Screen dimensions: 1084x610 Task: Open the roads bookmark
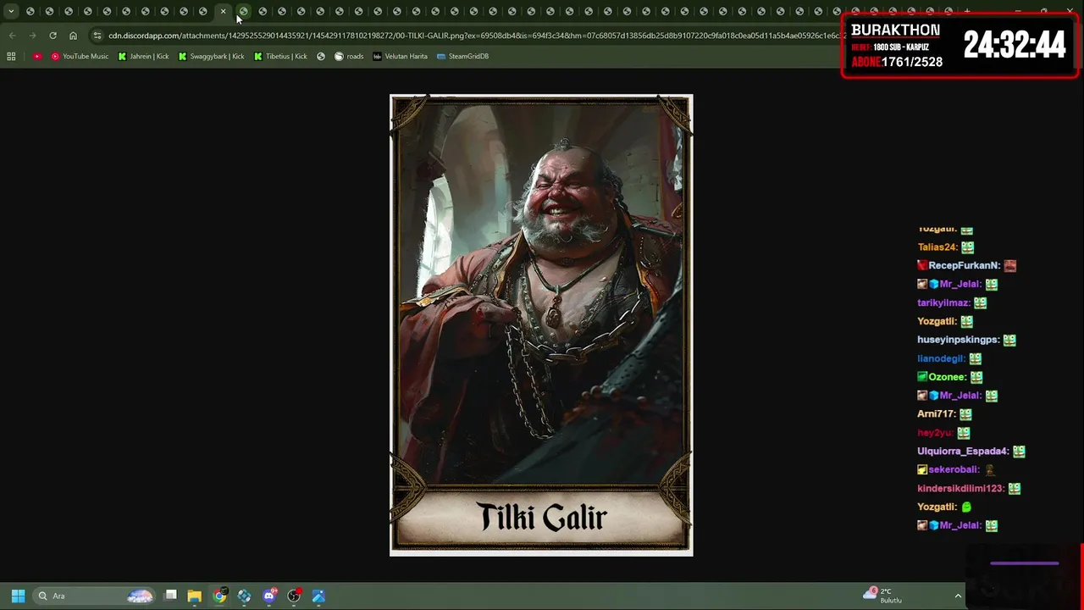click(x=349, y=56)
